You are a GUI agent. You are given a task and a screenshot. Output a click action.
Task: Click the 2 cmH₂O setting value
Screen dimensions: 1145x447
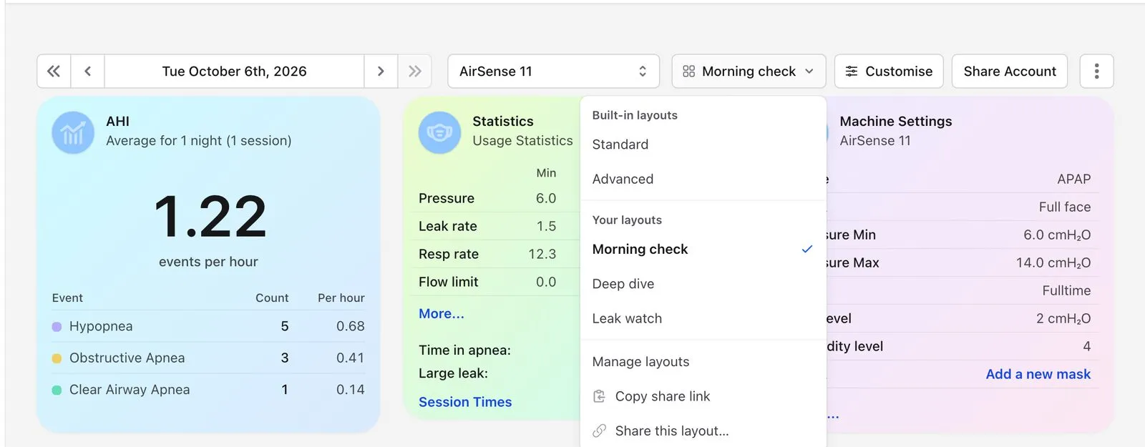click(1063, 318)
